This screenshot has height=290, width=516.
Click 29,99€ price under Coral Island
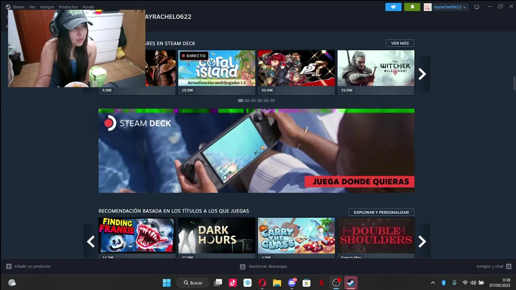point(187,90)
